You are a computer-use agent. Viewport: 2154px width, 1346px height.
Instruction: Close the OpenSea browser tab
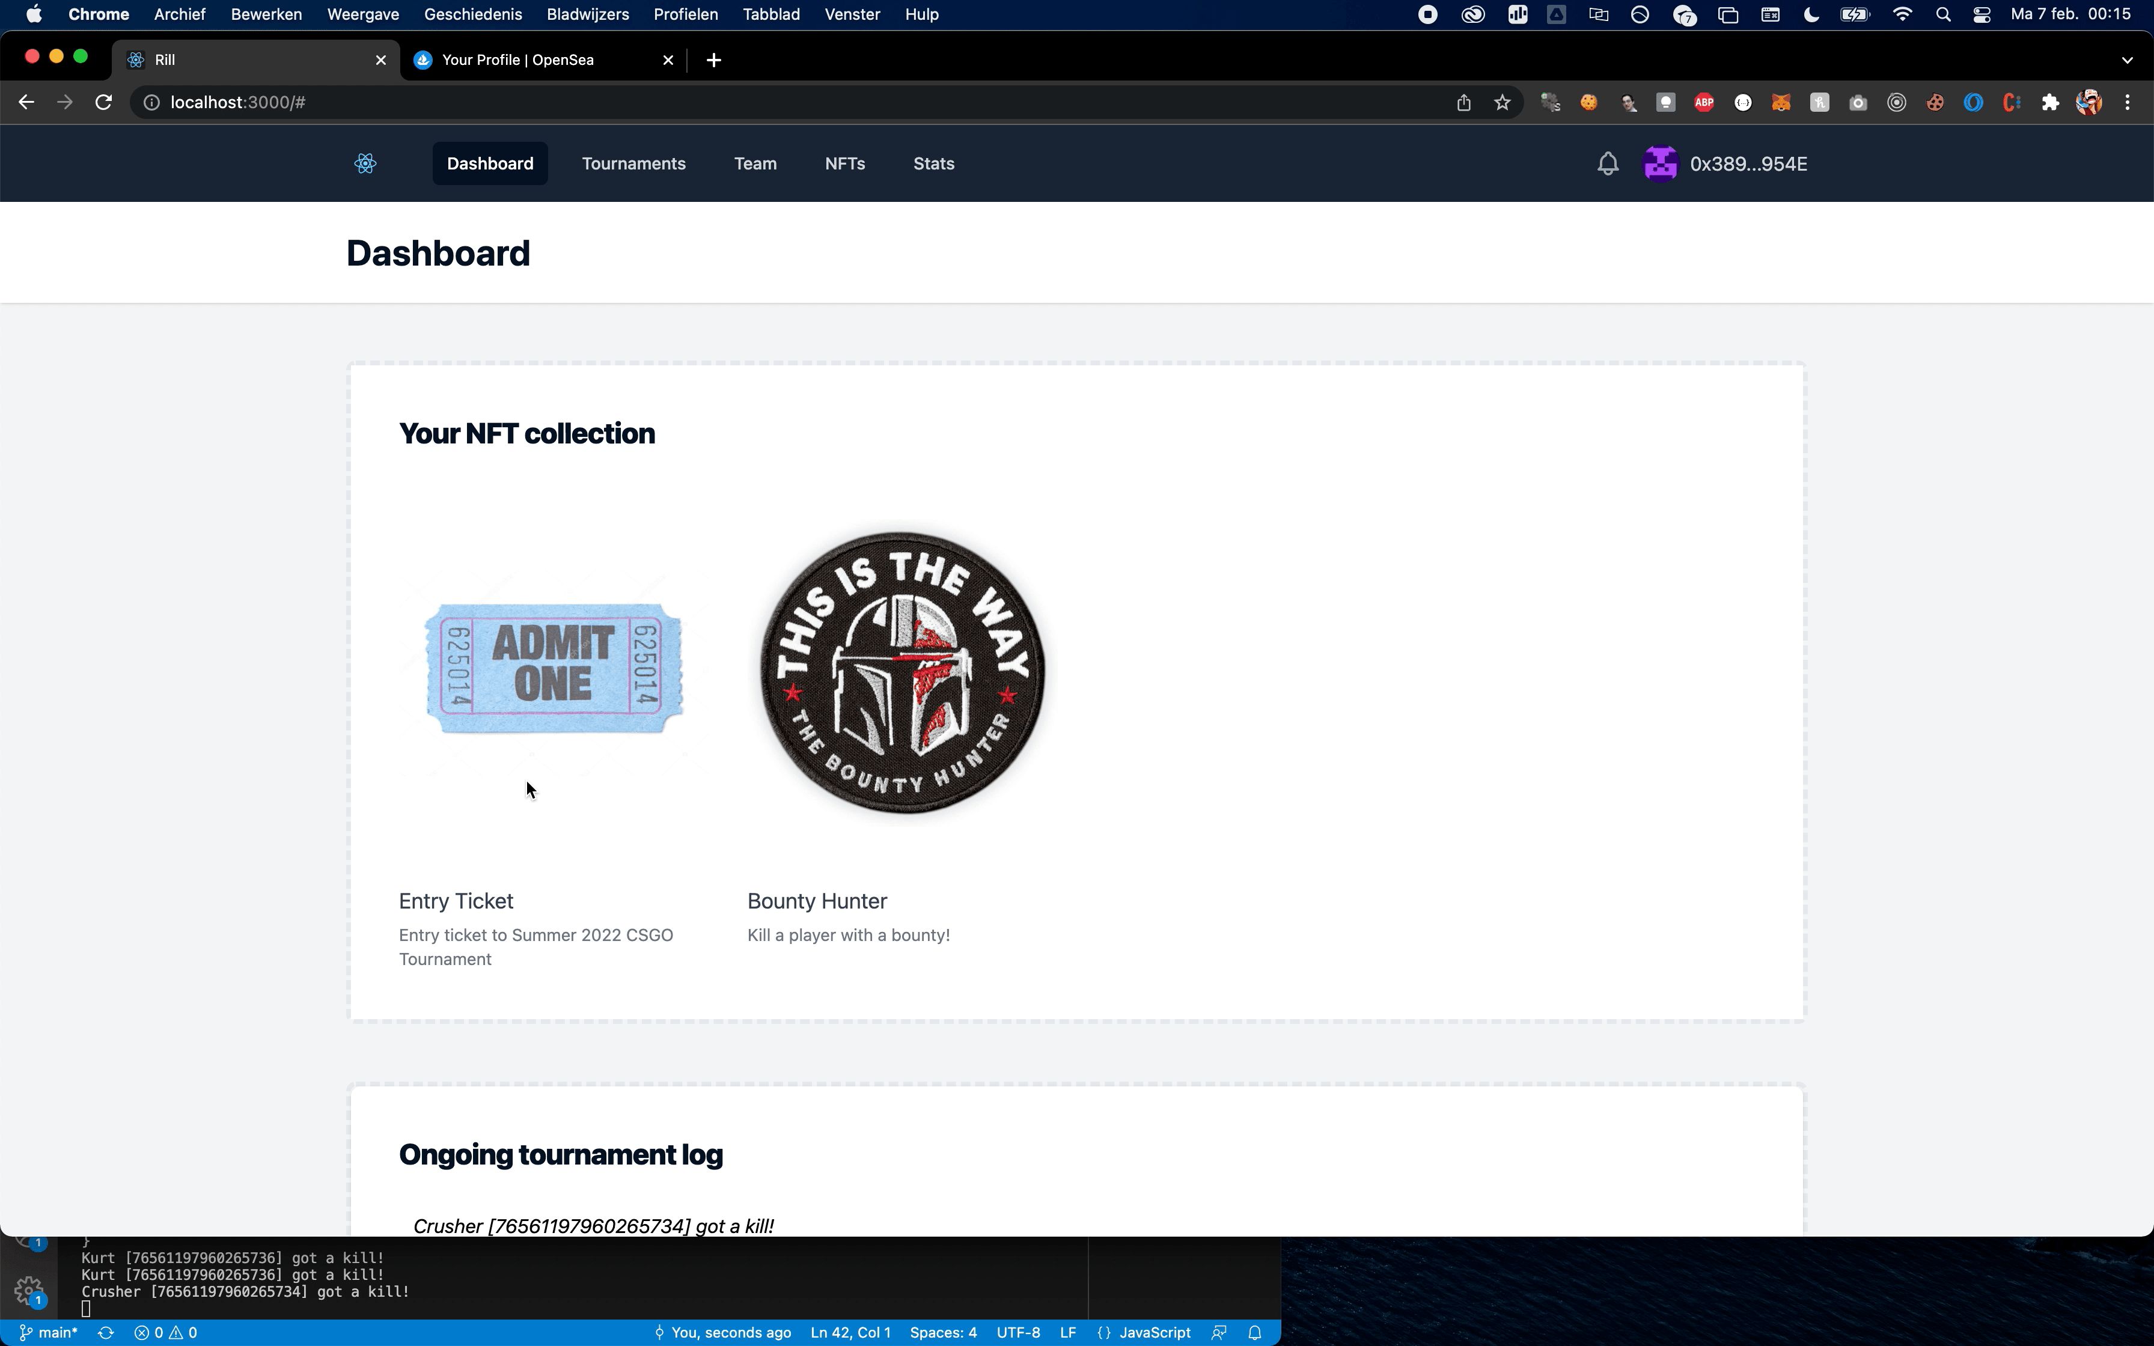click(x=668, y=59)
